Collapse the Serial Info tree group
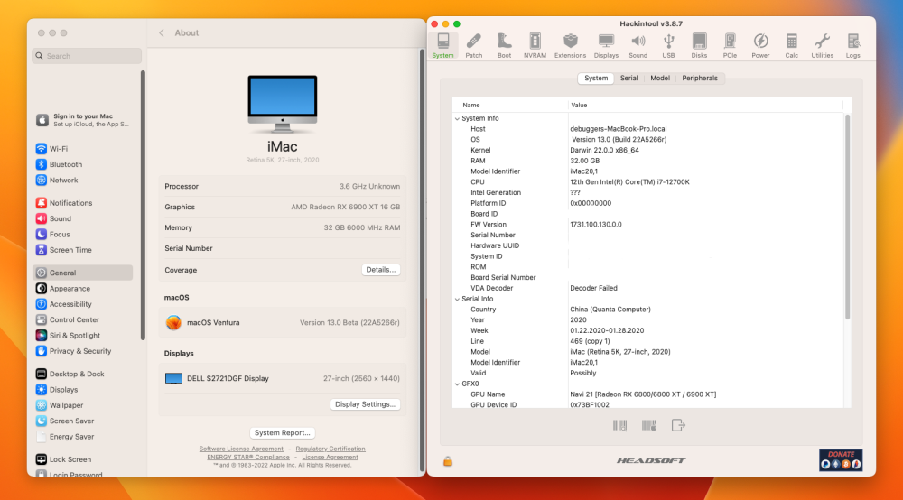 457,300
